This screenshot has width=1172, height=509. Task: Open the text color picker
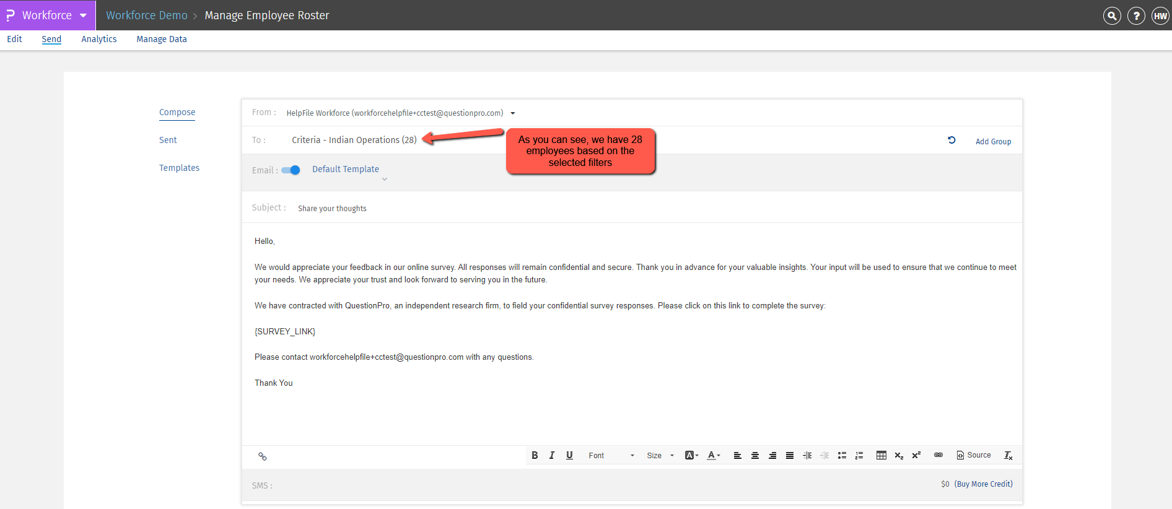tap(714, 455)
